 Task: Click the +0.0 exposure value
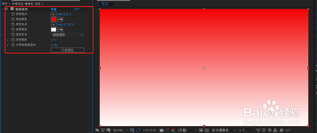point(287,130)
